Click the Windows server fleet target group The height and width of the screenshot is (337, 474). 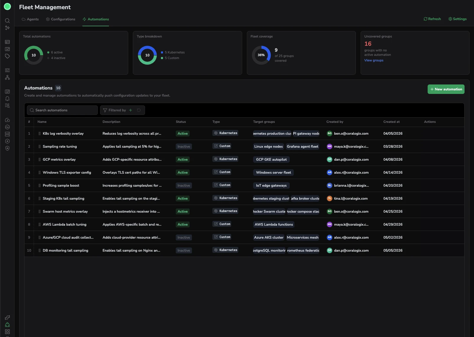[x=273, y=172]
